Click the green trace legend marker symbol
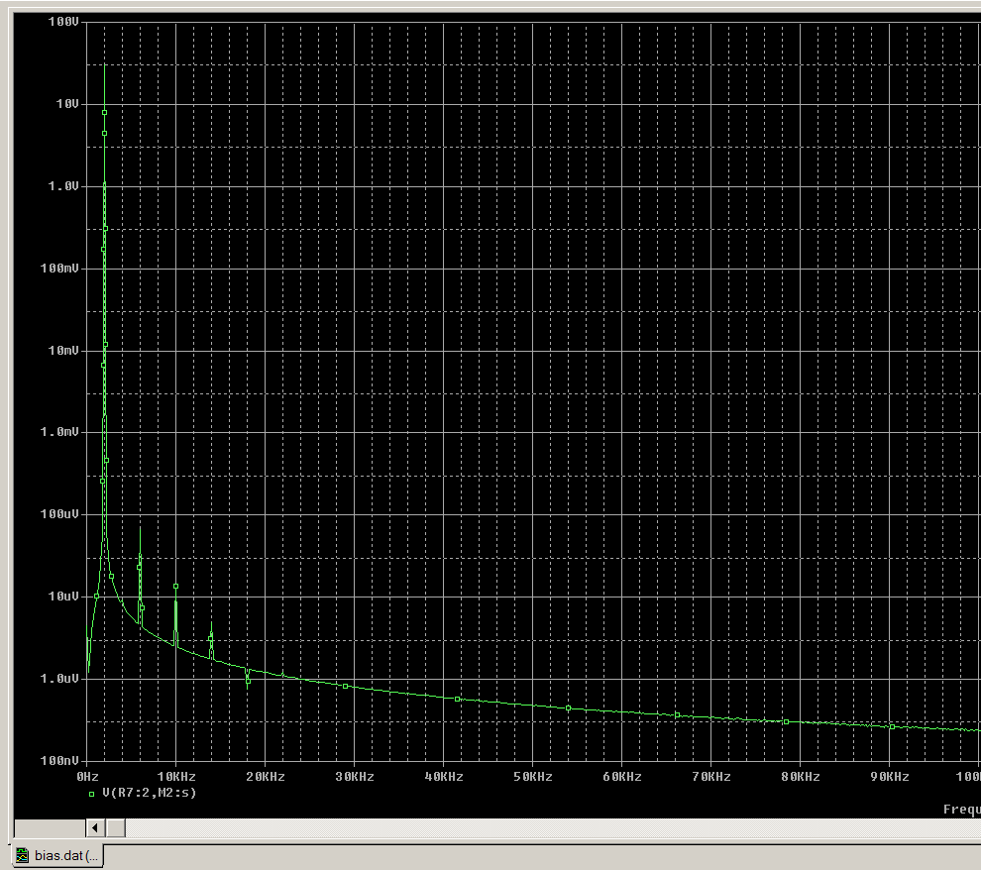The height and width of the screenshot is (870, 981). [91, 794]
